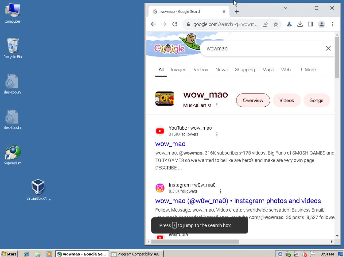Expand the More search filters menu

pyautogui.click(x=308, y=70)
